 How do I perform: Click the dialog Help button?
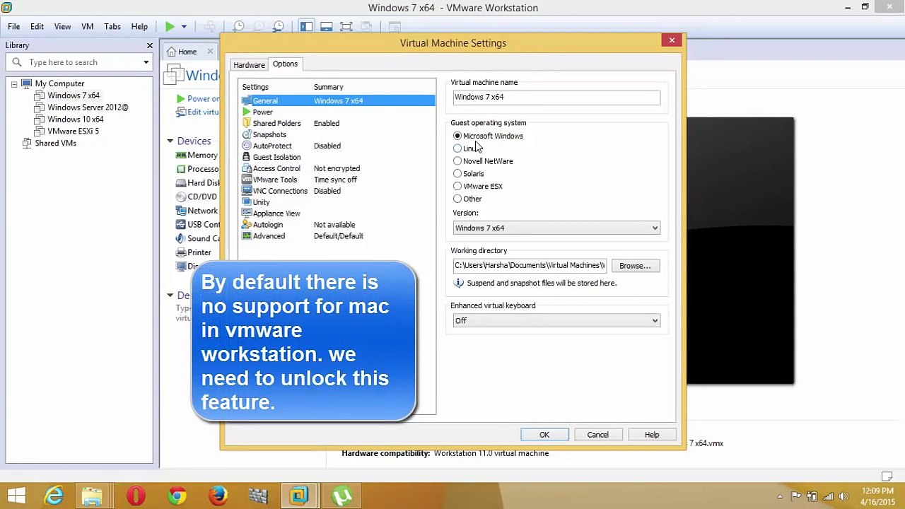652,435
